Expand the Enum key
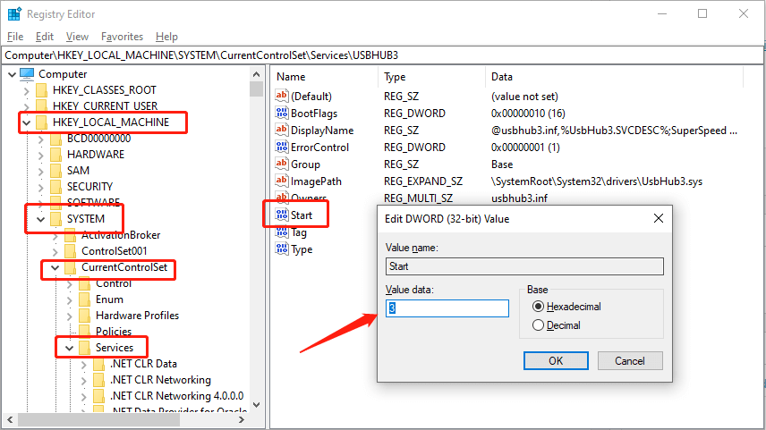766x430 pixels. pos(69,299)
